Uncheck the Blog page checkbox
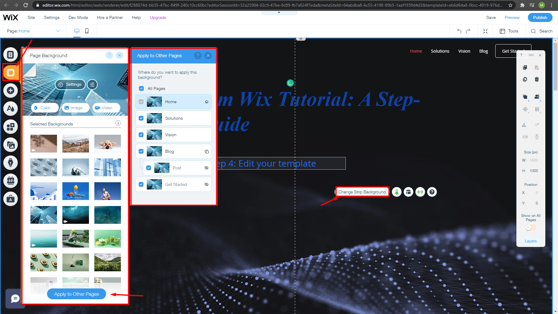This screenshot has height=314, width=558. point(141,151)
